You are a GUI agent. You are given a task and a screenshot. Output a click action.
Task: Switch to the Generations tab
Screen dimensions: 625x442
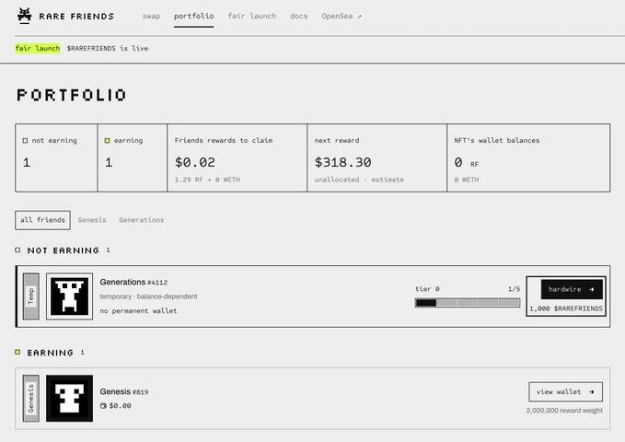142,220
